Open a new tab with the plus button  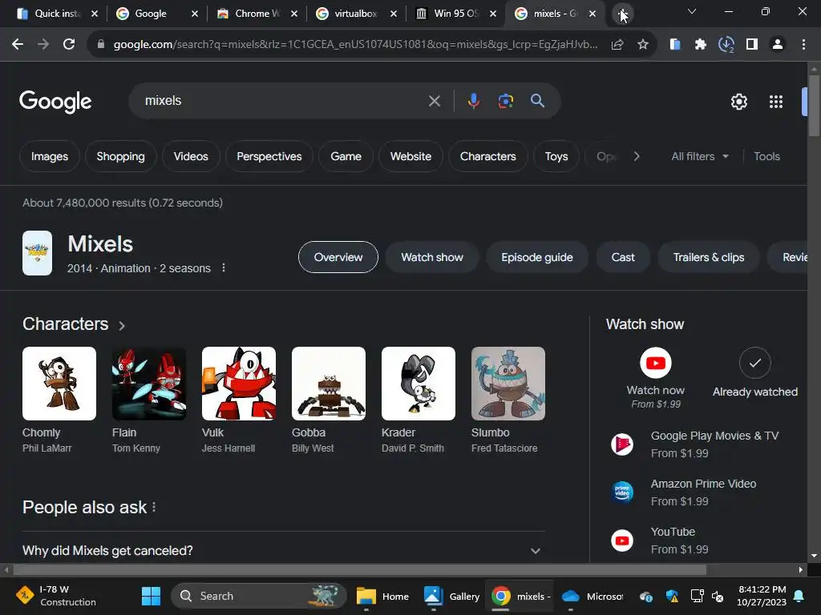622,14
